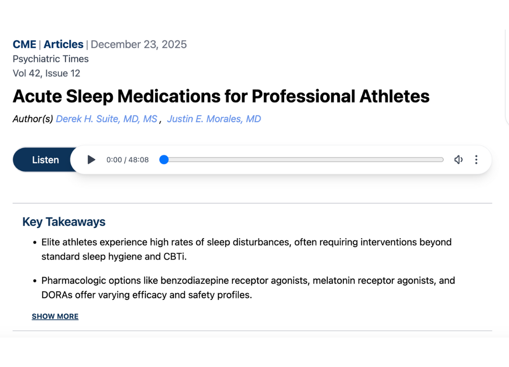Image resolution: width=509 pixels, height=367 pixels.
Task: Open author Derek H. Suite's profile
Action: [x=106, y=119]
